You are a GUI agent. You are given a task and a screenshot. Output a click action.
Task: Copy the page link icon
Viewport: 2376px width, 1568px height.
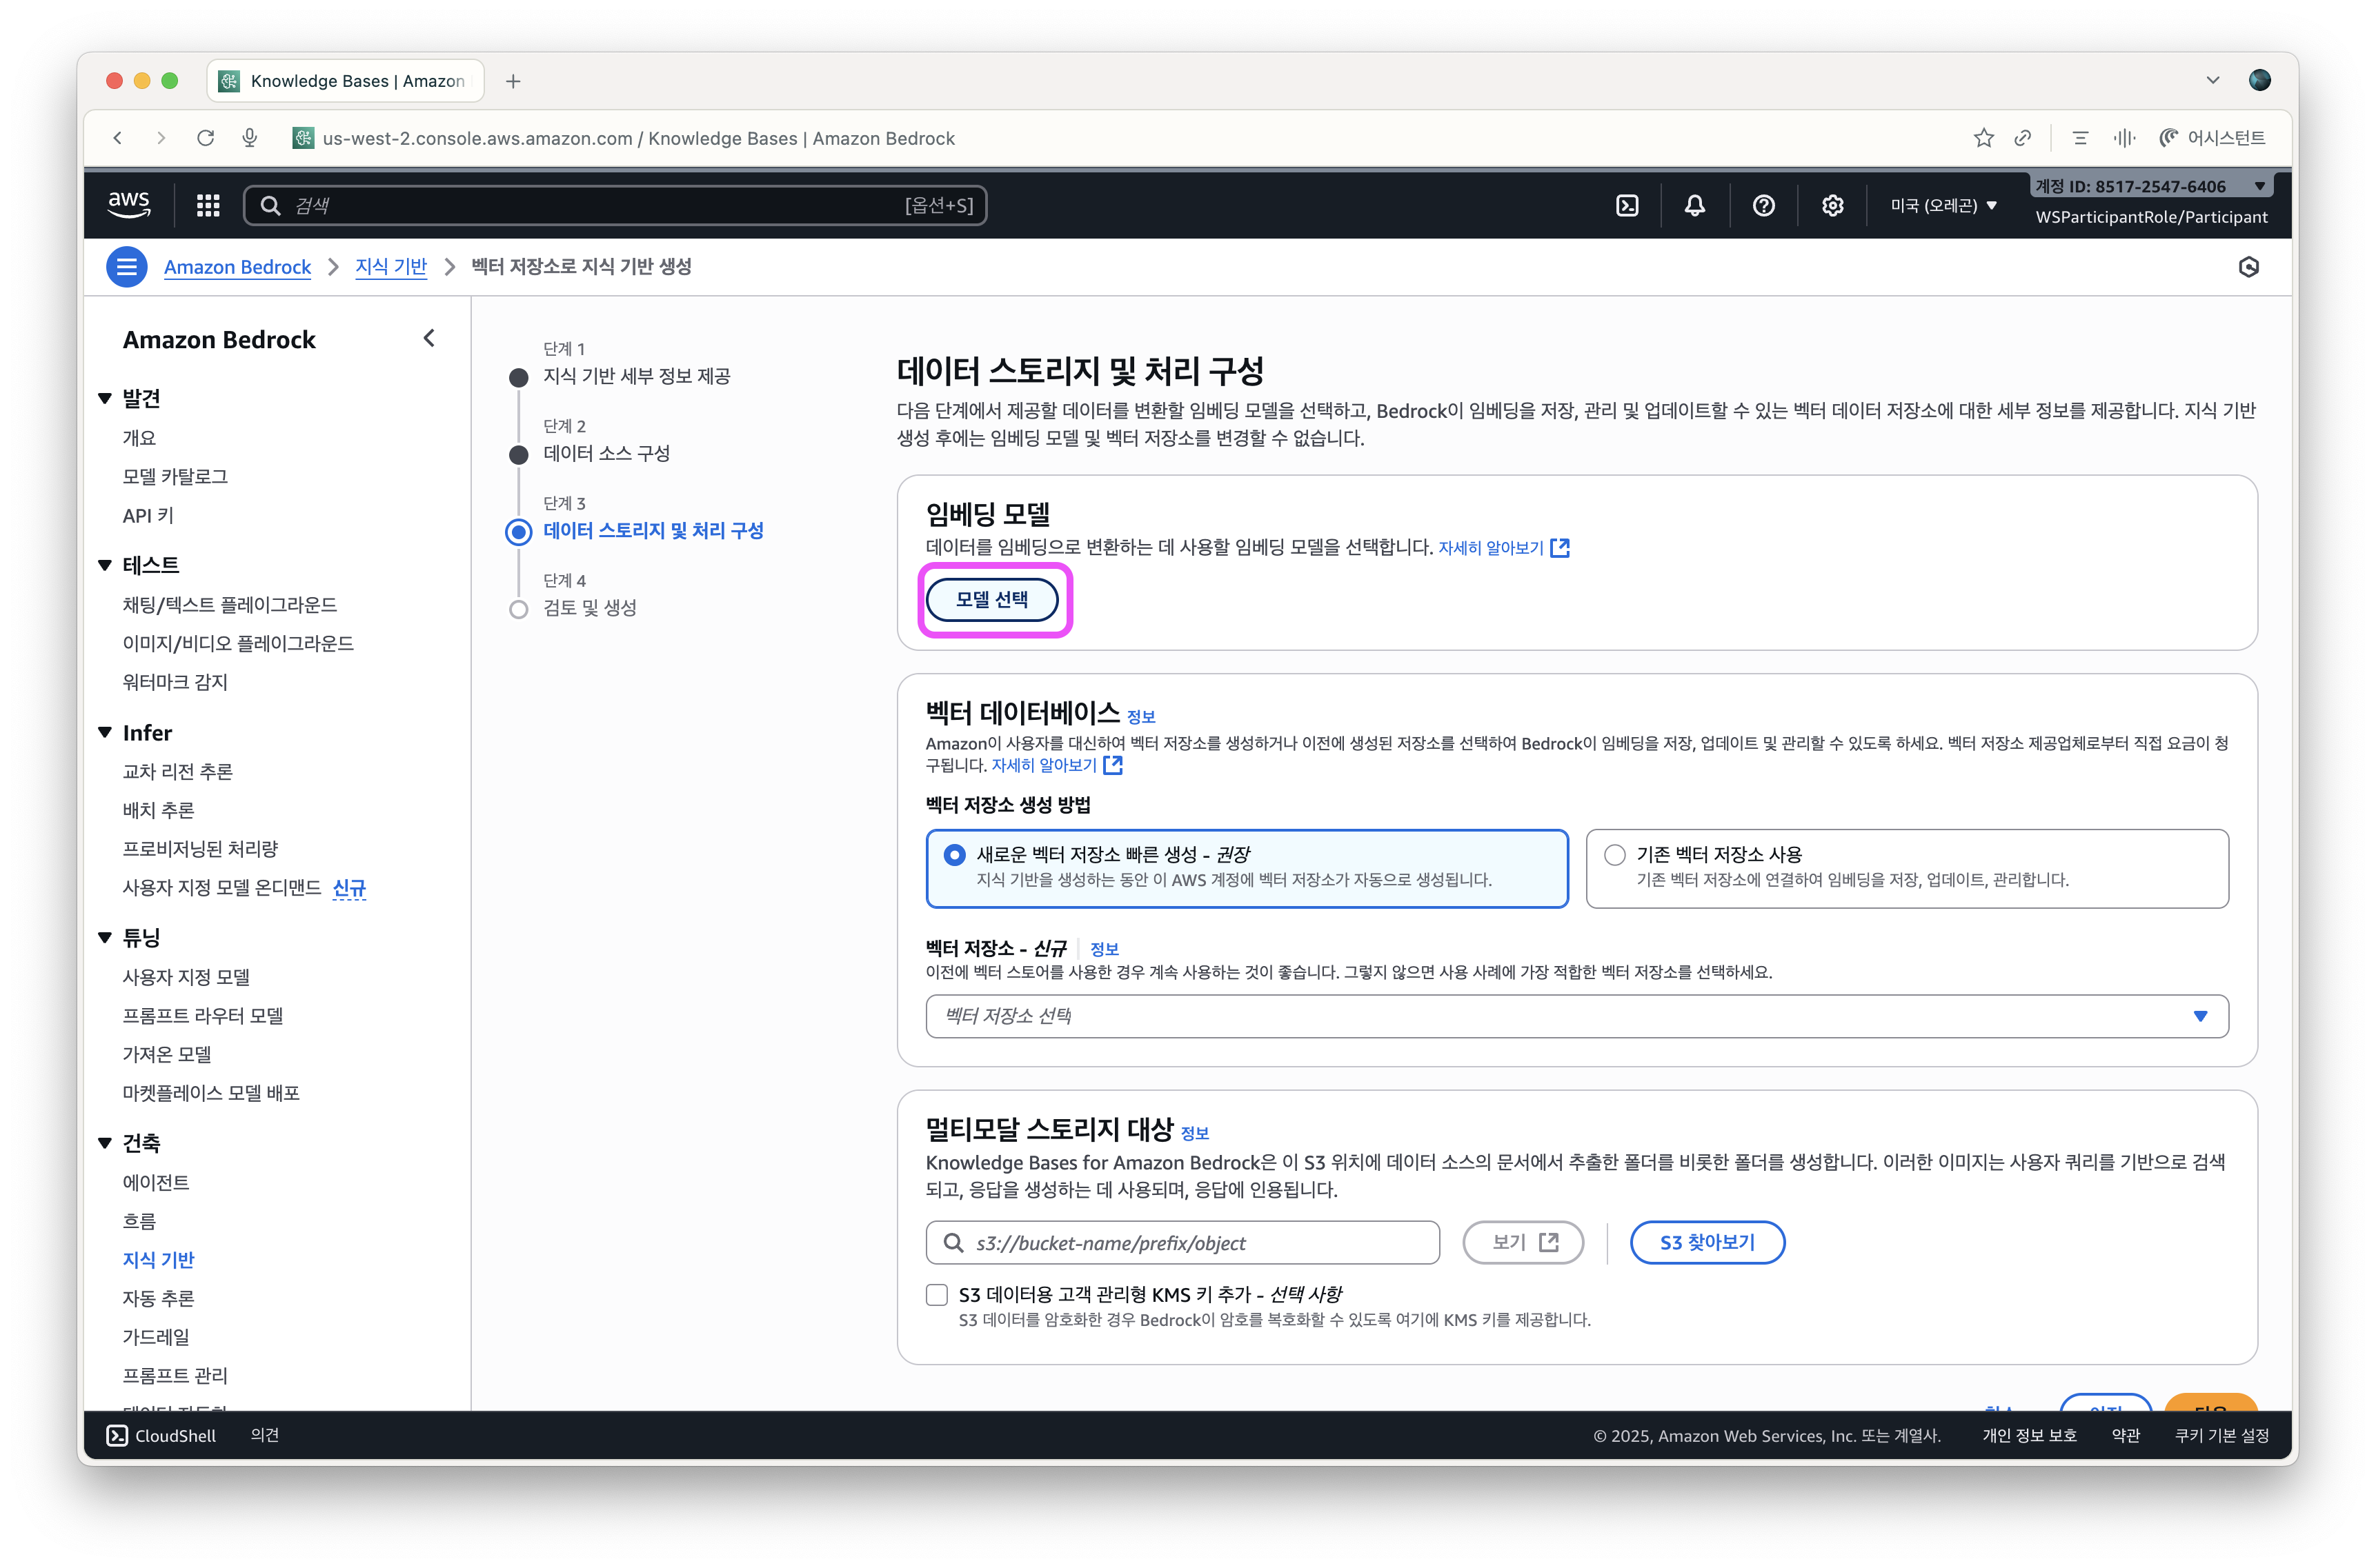click(2023, 138)
